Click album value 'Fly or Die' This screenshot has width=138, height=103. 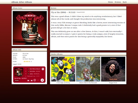(x=26, y=53)
